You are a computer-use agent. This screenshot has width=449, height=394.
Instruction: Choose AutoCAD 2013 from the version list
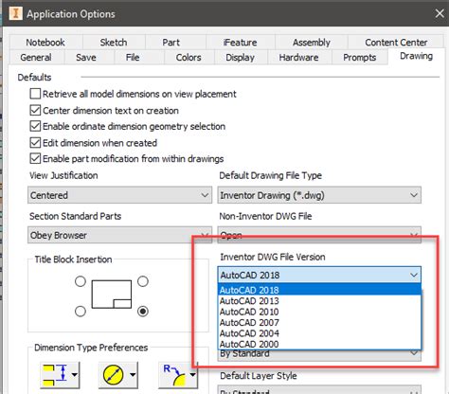(x=319, y=301)
